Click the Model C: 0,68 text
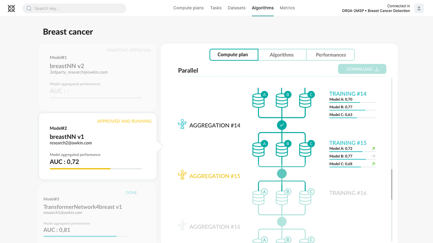433x243 pixels. pyautogui.click(x=341, y=164)
